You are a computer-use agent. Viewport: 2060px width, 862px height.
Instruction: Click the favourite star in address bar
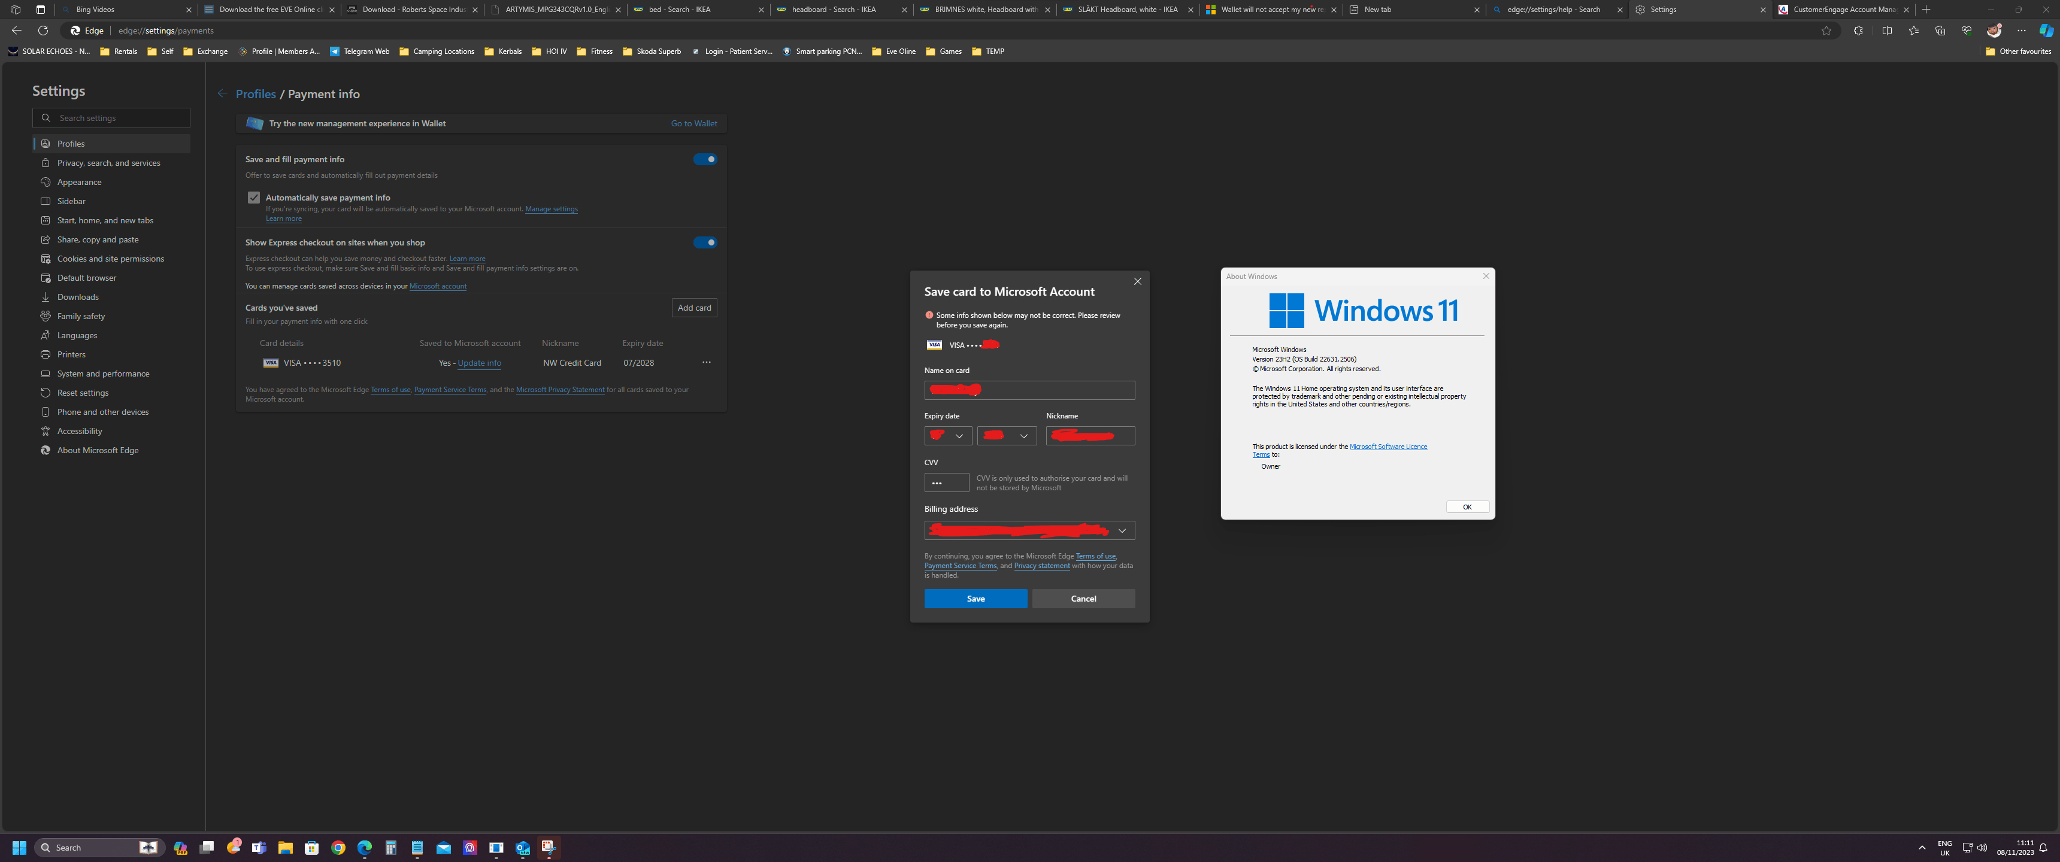click(x=1826, y=31)
